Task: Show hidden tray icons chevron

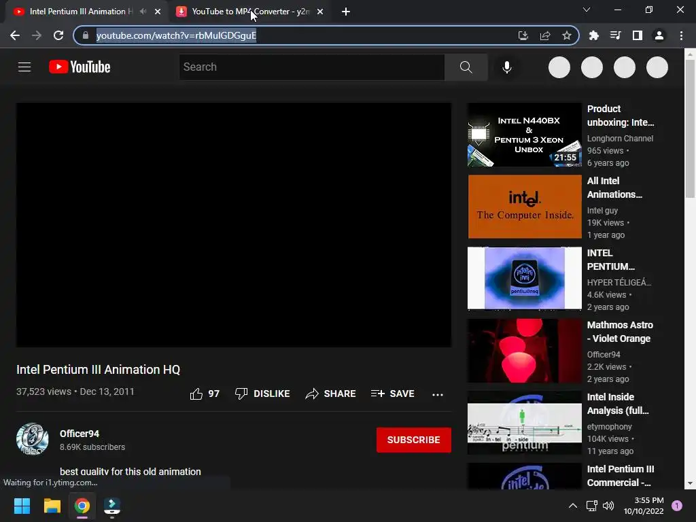Action: click(x=573, y=506)
